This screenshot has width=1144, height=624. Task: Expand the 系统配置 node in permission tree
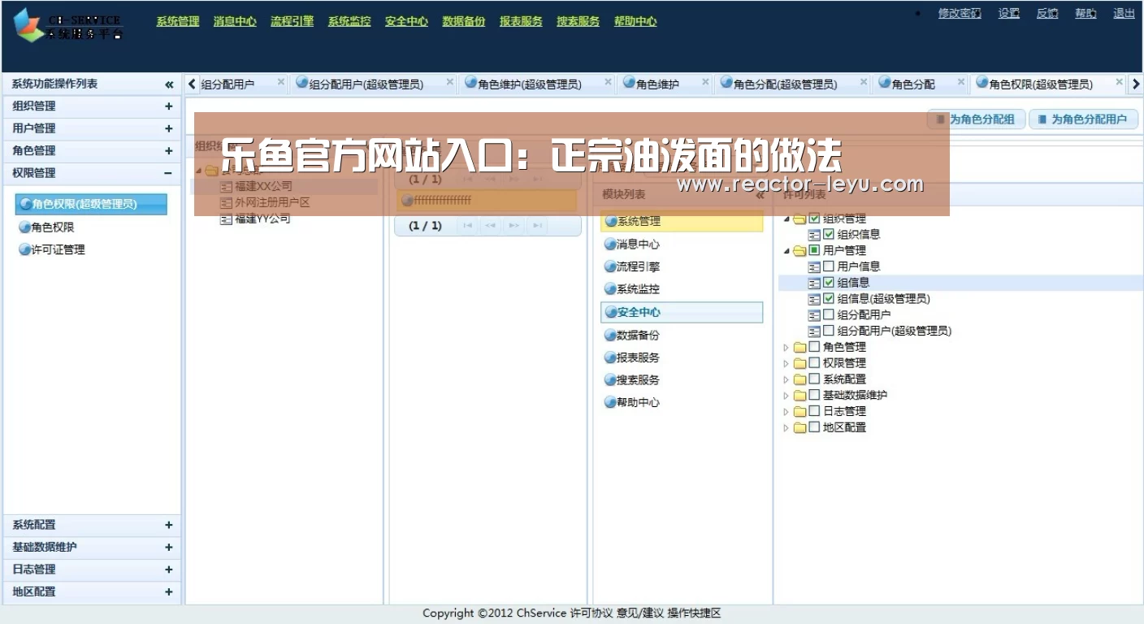pos(786,379)
